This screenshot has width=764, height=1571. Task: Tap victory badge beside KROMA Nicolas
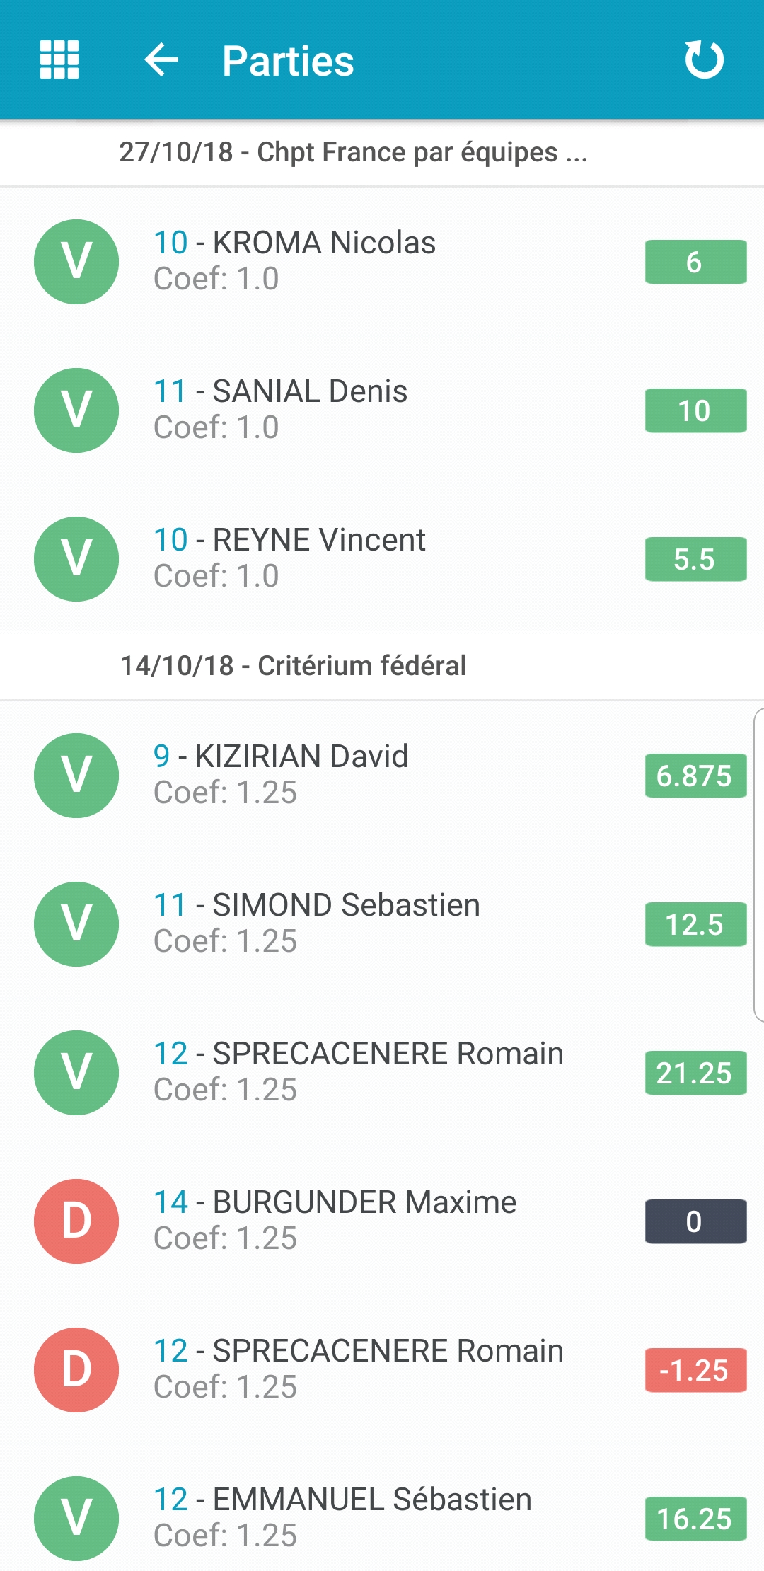(76, 262)
